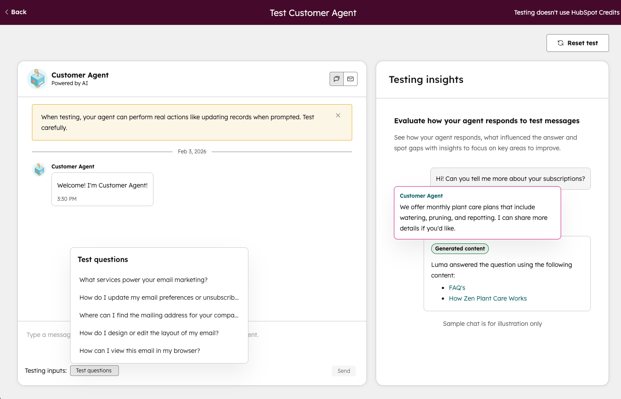Viewport: 621px width, 399px height.
Task: Select "How do I update my email preferences" question
Action: 159,297
